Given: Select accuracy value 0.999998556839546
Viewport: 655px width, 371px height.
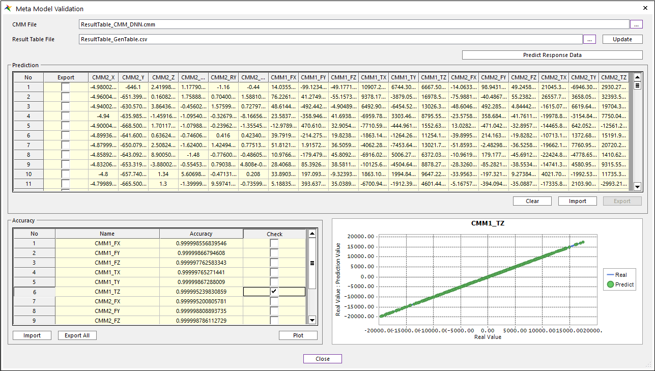Looking at the screenshot, I should (x=201, y=243).
